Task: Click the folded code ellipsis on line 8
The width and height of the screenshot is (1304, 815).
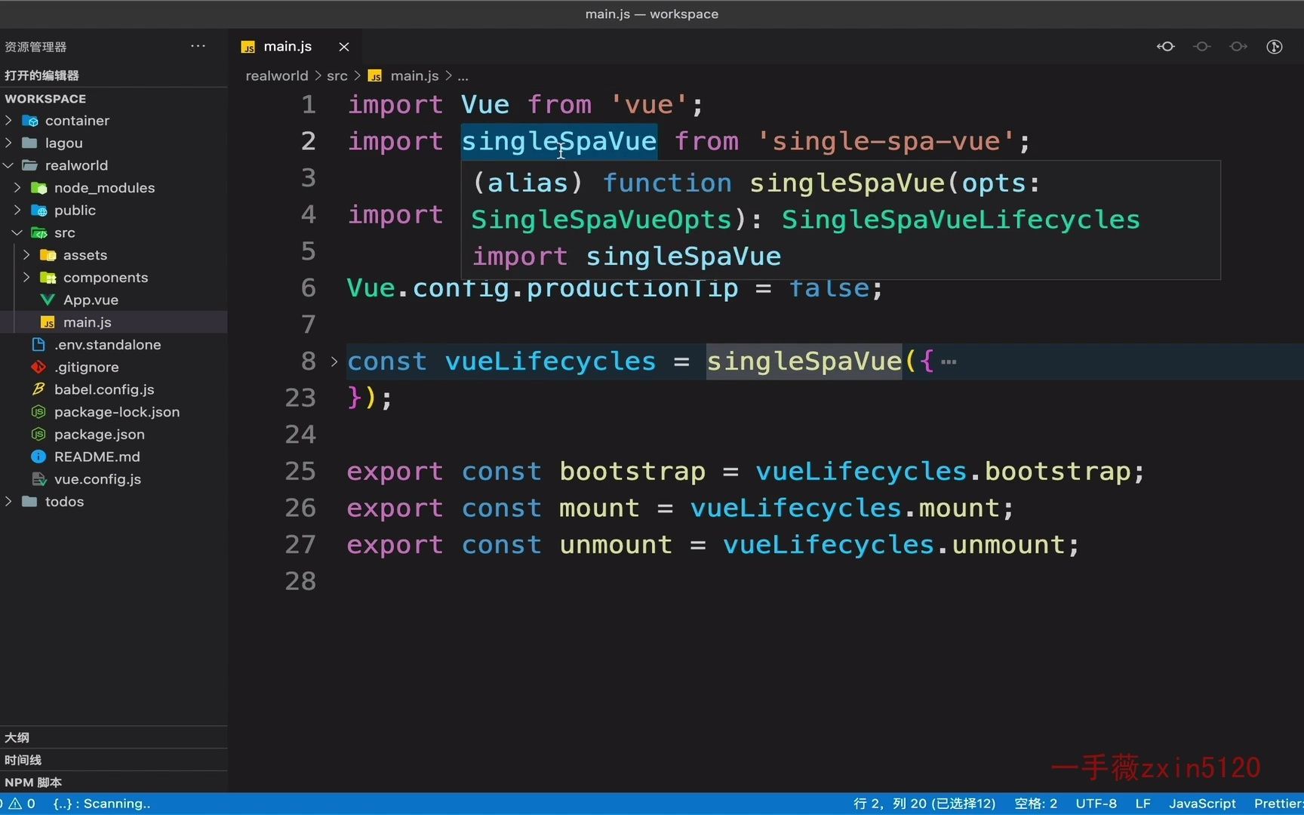Action: pyautogui.click(x=949, y=361)
